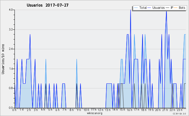Click the chart title 'Usuarios 2017-07-27'

coord(48,5)
